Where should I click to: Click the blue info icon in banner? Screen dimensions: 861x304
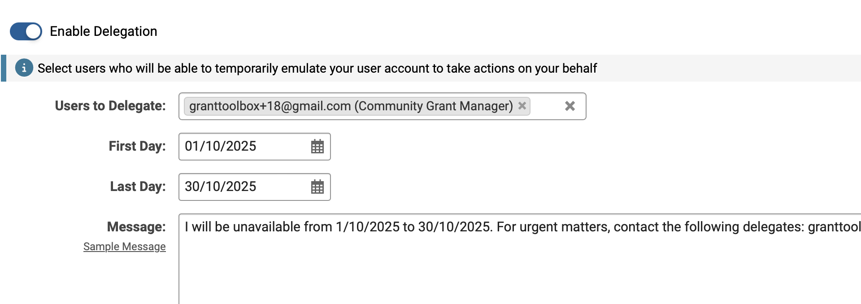point(24,68)
